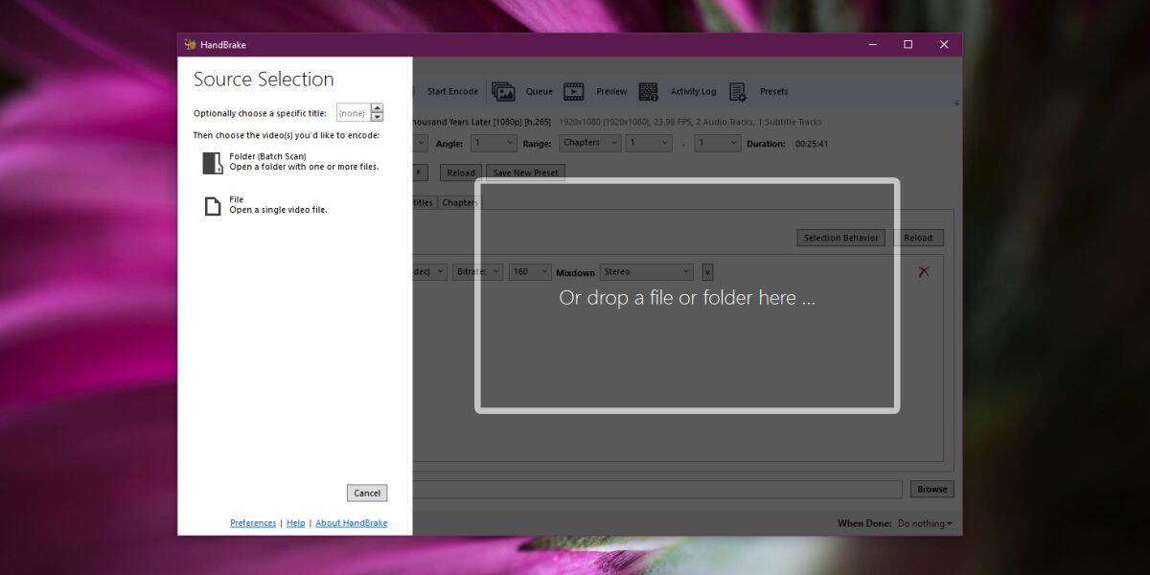Open the Help link
The height and width of the screenshot is (575, 1150).
296,523
